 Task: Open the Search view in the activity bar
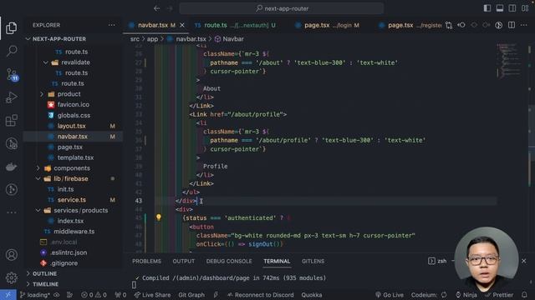click(11, 51)
